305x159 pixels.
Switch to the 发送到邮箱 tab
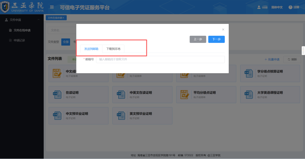tap(91, 49)
